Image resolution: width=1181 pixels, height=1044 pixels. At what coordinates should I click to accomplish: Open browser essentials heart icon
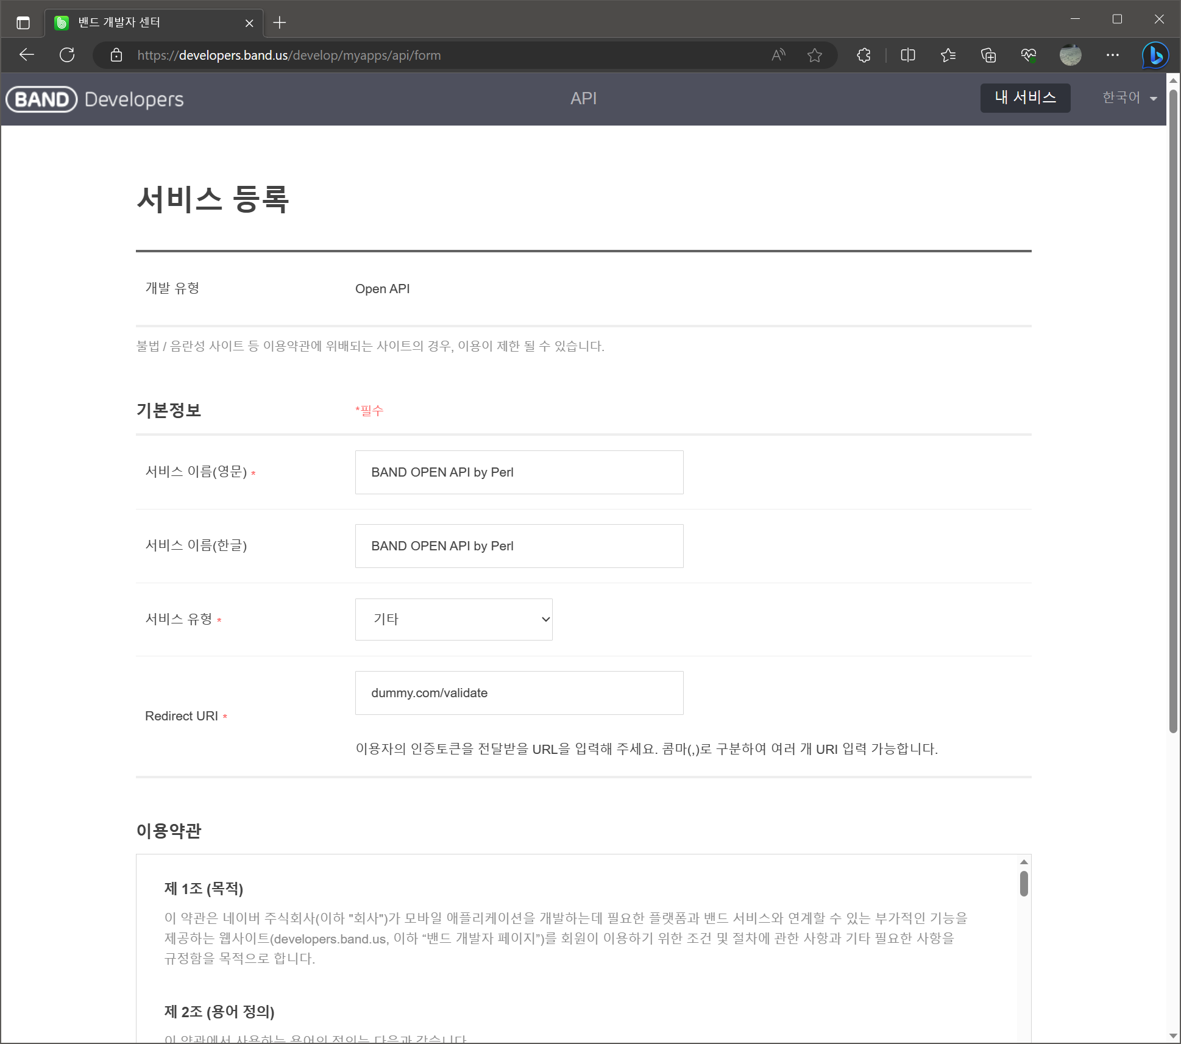(x=1029, y=55)
